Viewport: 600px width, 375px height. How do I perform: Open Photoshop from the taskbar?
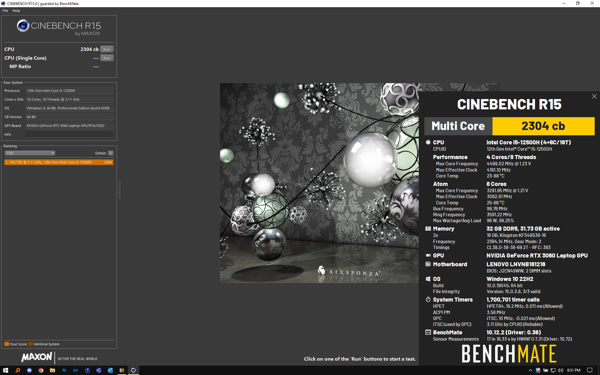coord(64,370)
